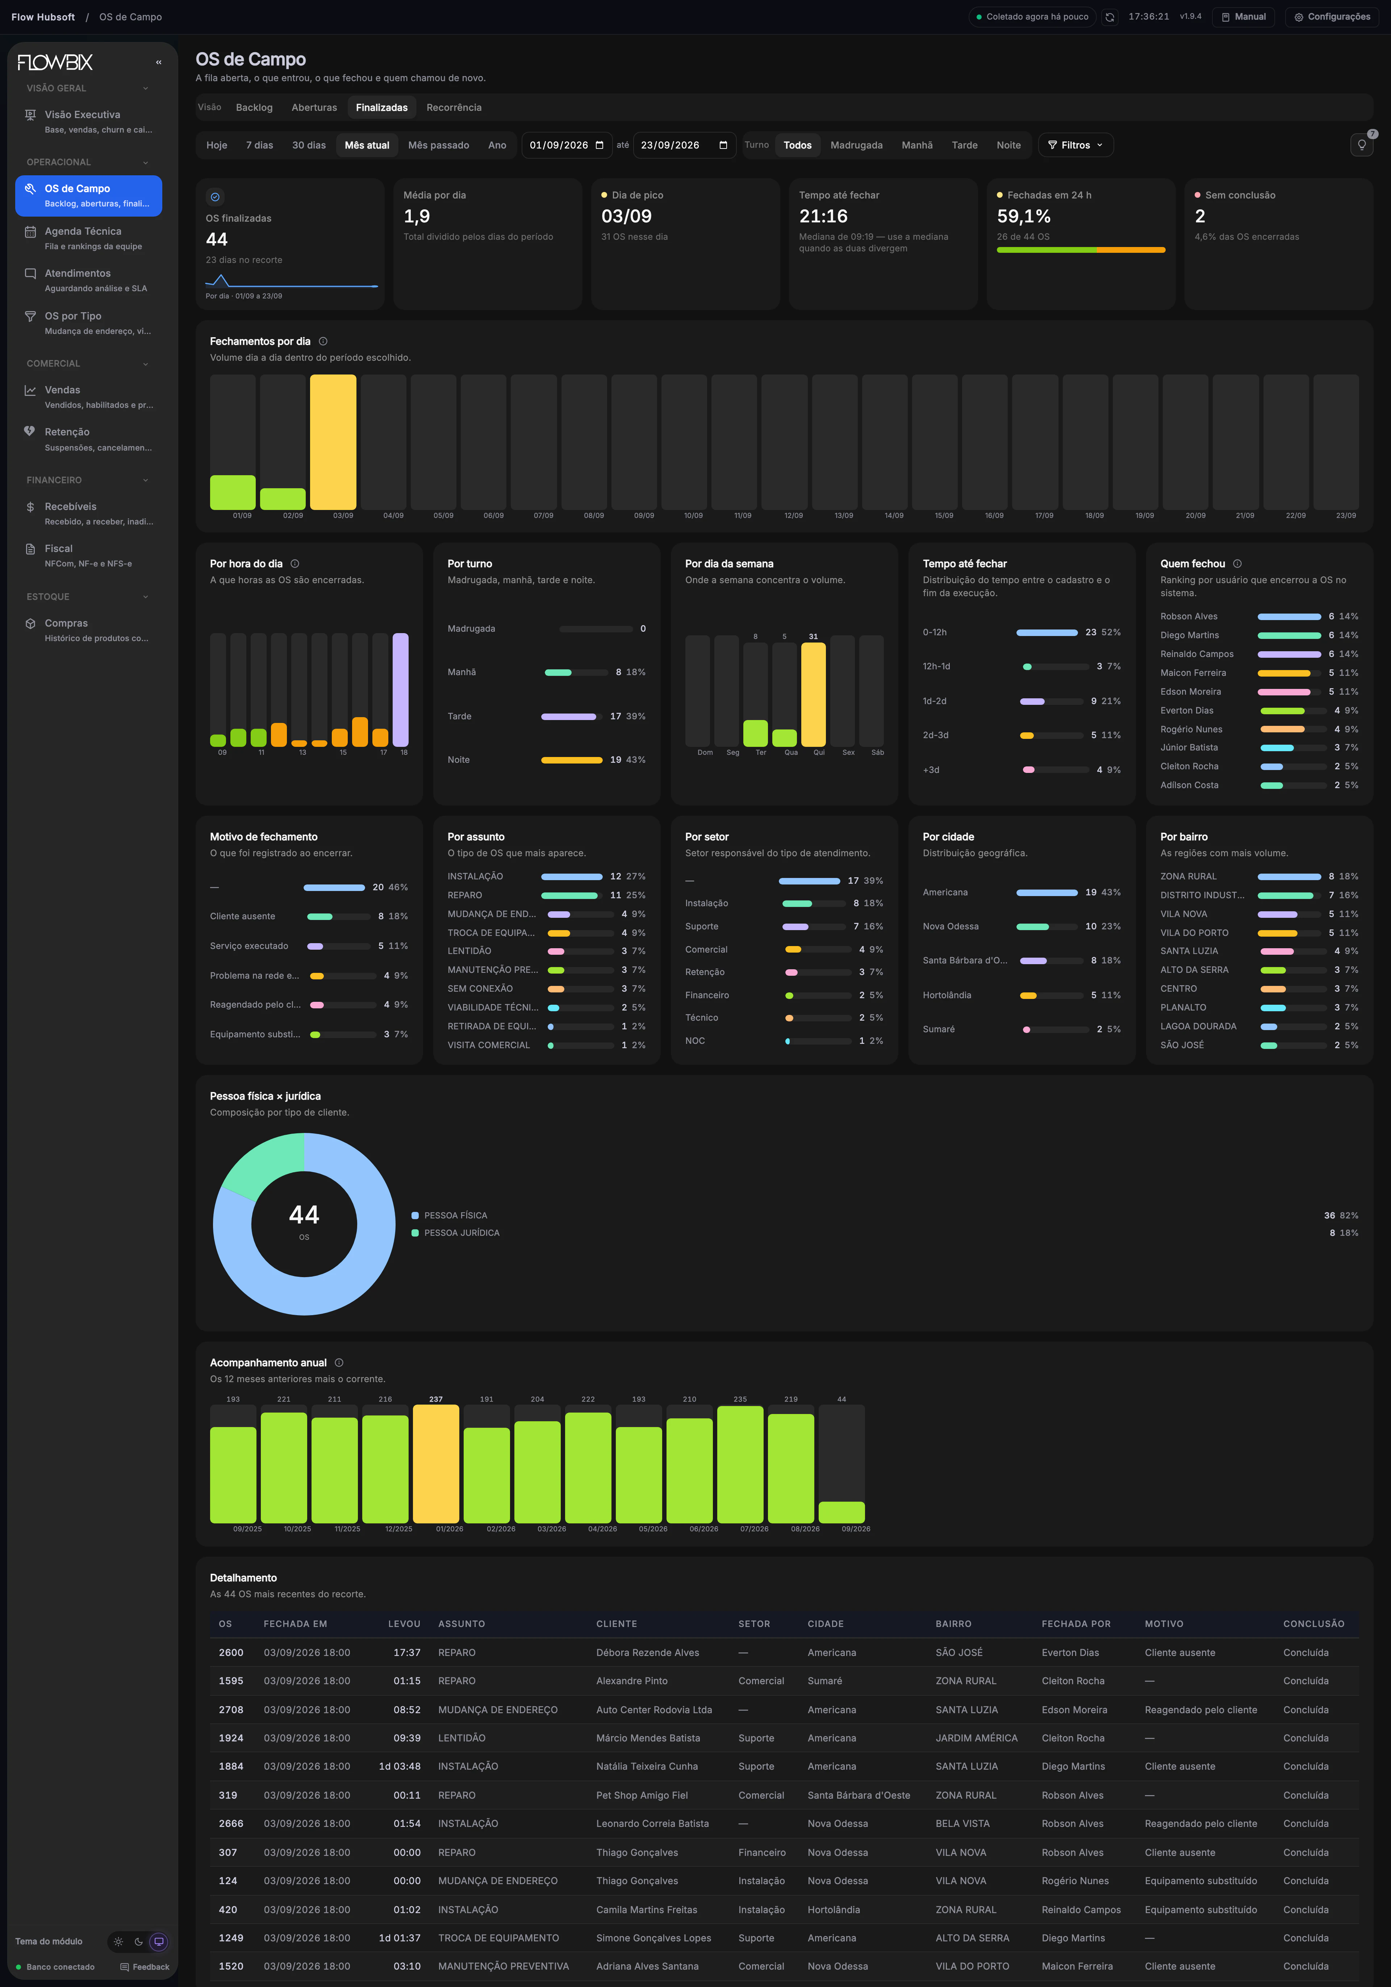The image size is (1391, 1987).
Task: Switch module theme to dark (moon)
Action: coord(138,1942)
